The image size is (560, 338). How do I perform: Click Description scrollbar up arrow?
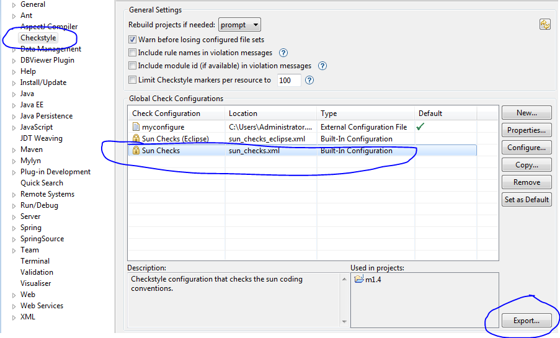click(344, 279)
